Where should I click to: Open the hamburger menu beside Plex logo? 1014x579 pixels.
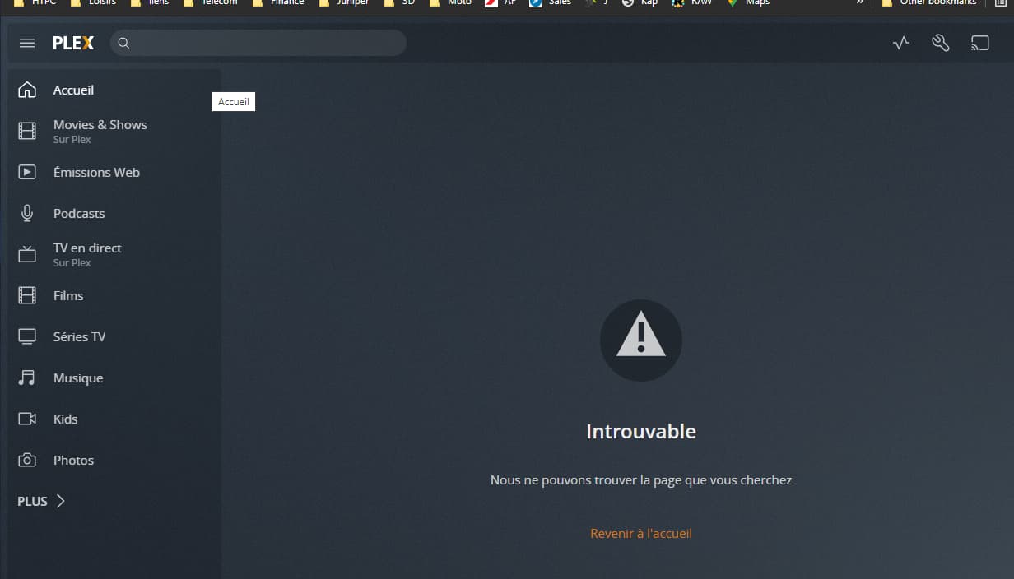27,43
